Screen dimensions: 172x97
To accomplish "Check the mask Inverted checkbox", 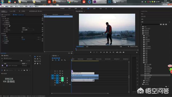I will coord(22,32).
